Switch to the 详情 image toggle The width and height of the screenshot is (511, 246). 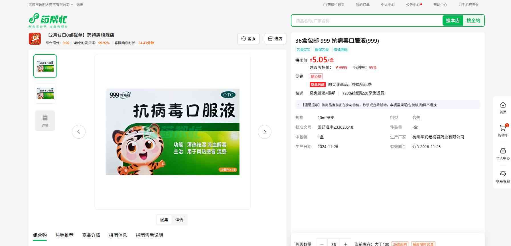click(x=179, y=220)
